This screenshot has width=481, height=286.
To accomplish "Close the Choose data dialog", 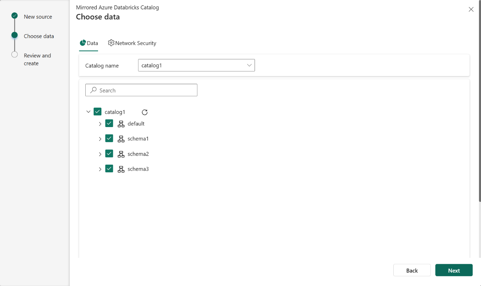I will [471, 9].
